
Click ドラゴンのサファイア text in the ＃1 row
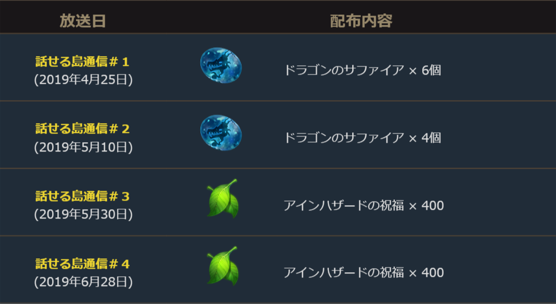pyautogui.click(x=343, y=71)
